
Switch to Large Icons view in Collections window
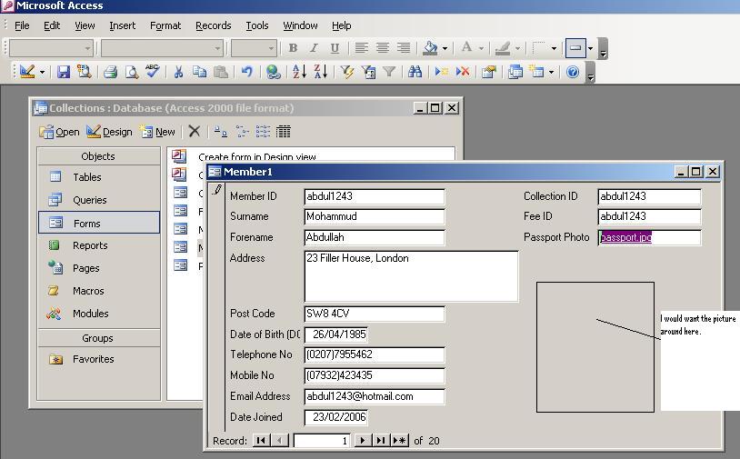click(x=220, y=132)
